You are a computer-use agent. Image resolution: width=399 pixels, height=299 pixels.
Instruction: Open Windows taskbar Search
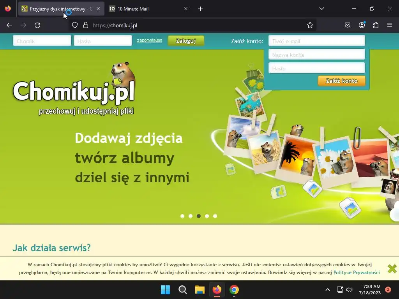pos(182,290)
